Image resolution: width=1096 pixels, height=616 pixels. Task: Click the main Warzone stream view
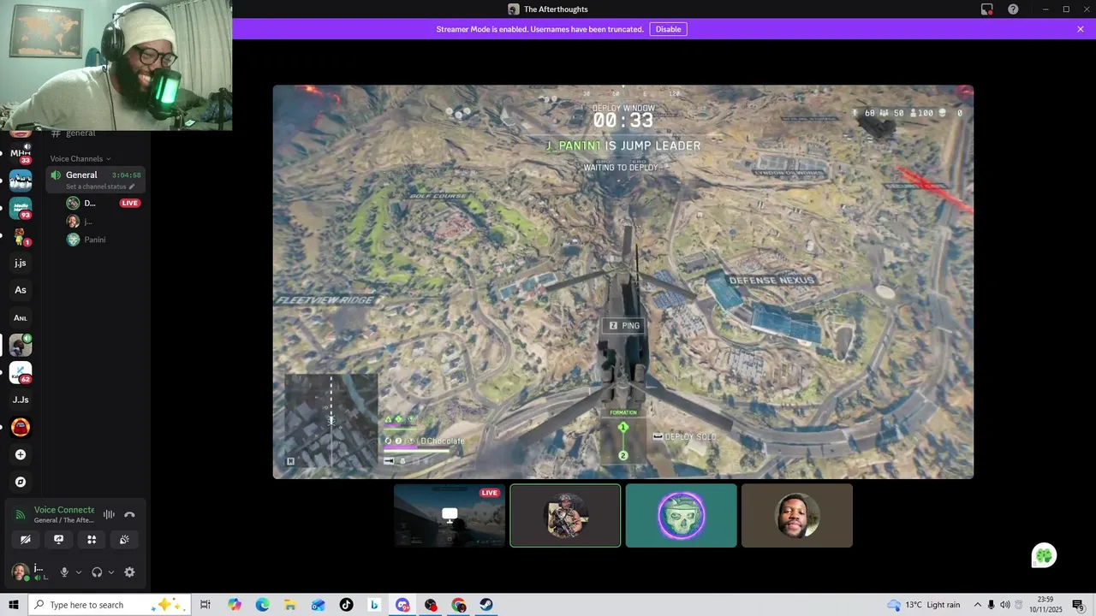pos(623,281)
